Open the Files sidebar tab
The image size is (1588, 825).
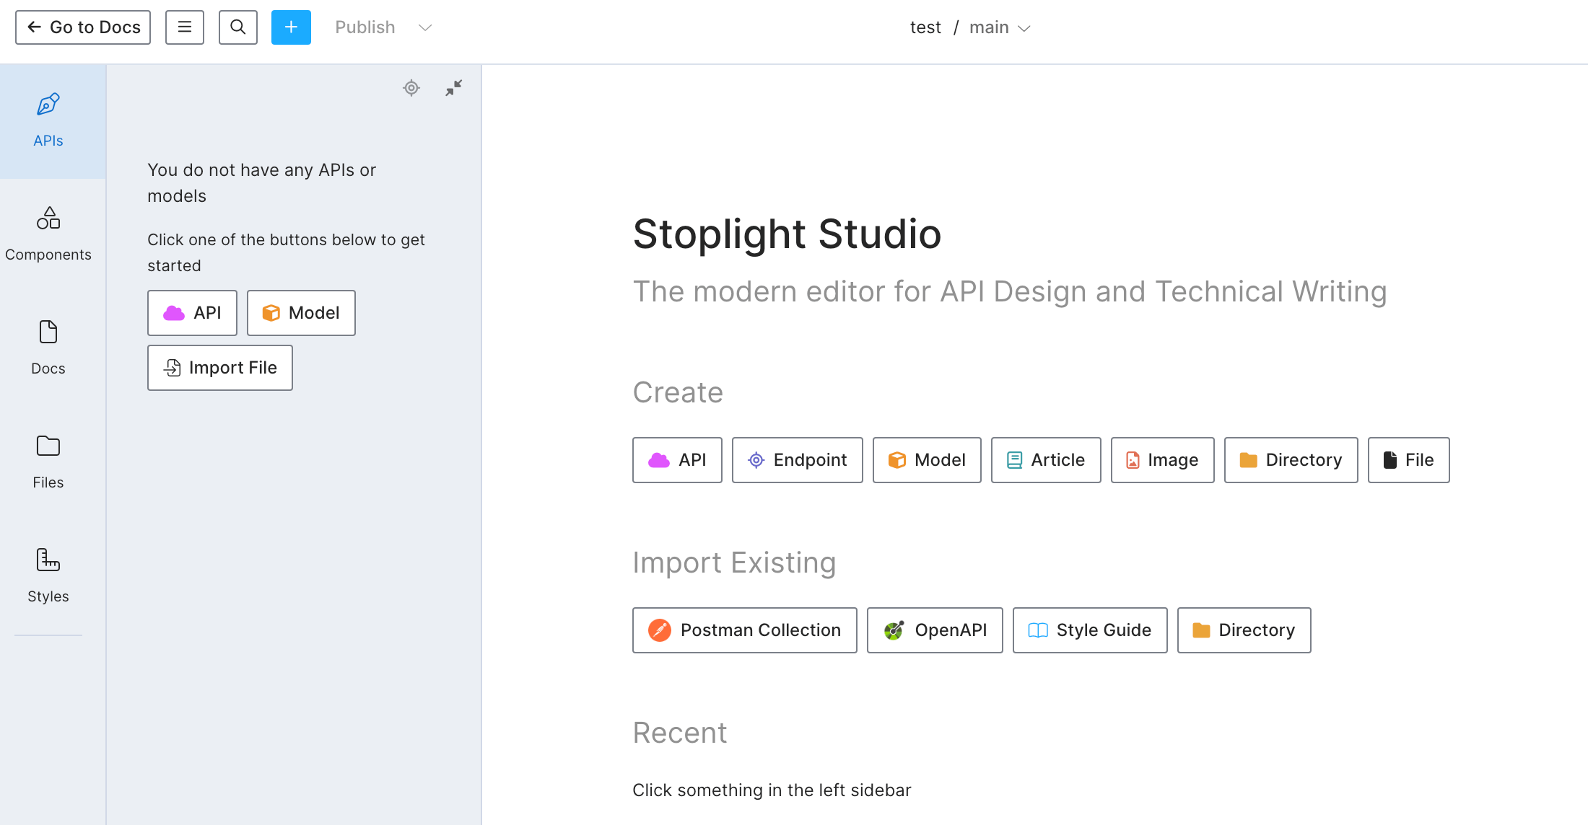pos(48,463)
